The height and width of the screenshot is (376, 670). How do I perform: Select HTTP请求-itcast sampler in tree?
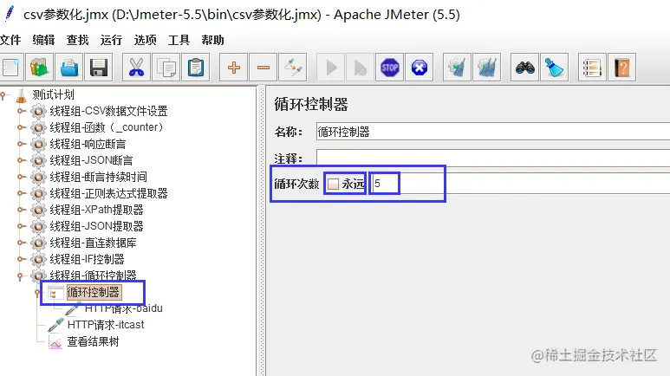pyautogui.click(x=106, y=325)
